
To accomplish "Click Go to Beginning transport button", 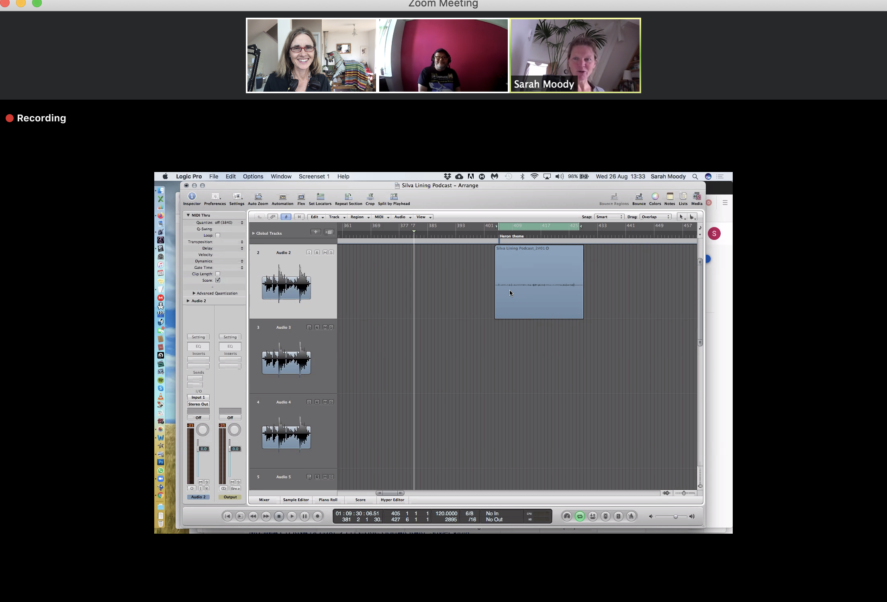I will pyautogui.click(x=227, y=516).
